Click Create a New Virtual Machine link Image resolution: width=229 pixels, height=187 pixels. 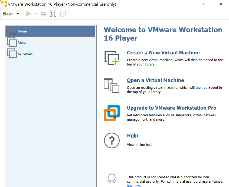(x=163, y=53)
